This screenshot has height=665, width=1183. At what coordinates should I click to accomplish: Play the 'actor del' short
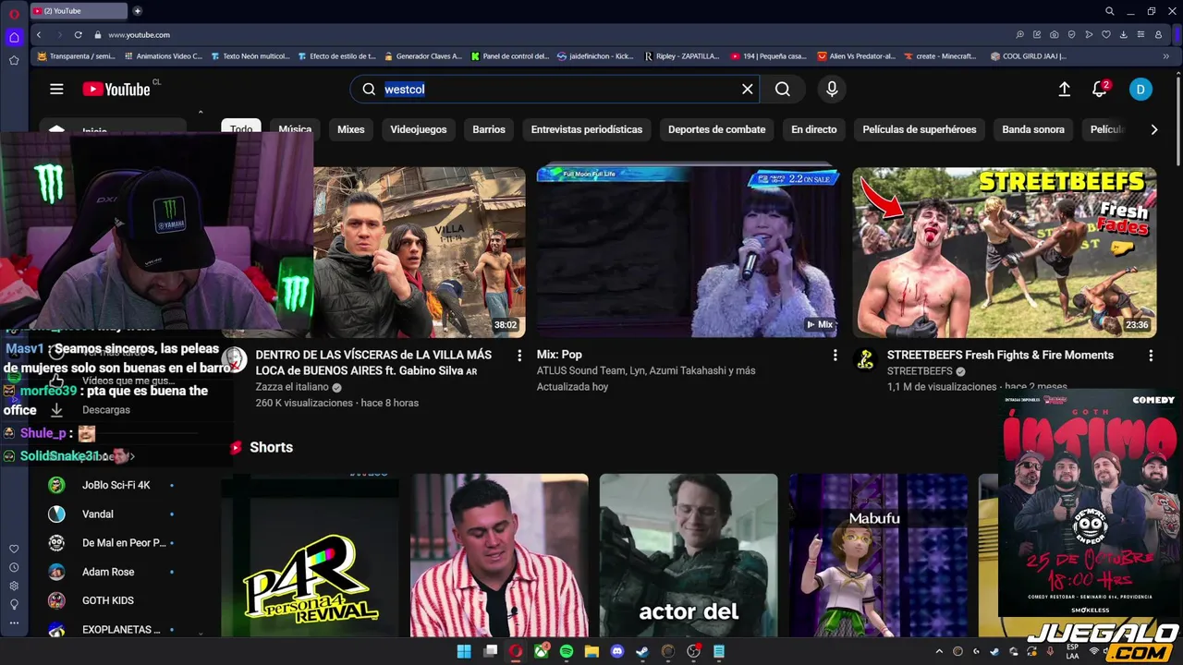689,555
